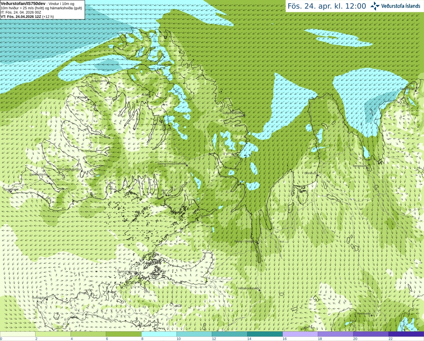
Task: Click the IS750dev model info box
Action: click(x=42, y=10)
